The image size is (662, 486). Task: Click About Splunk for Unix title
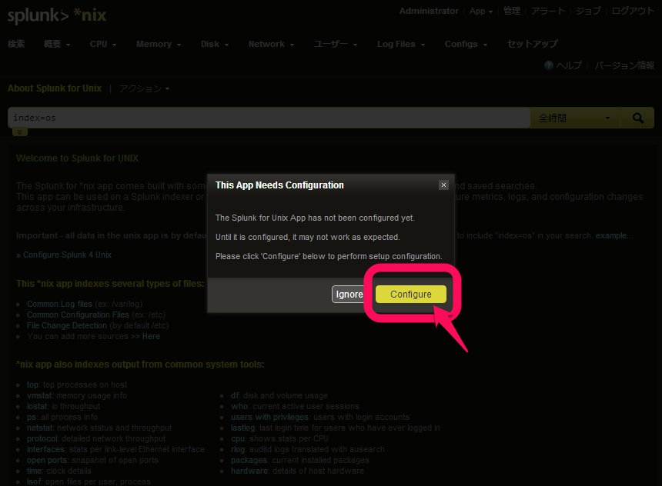click(x=55, y=88)
